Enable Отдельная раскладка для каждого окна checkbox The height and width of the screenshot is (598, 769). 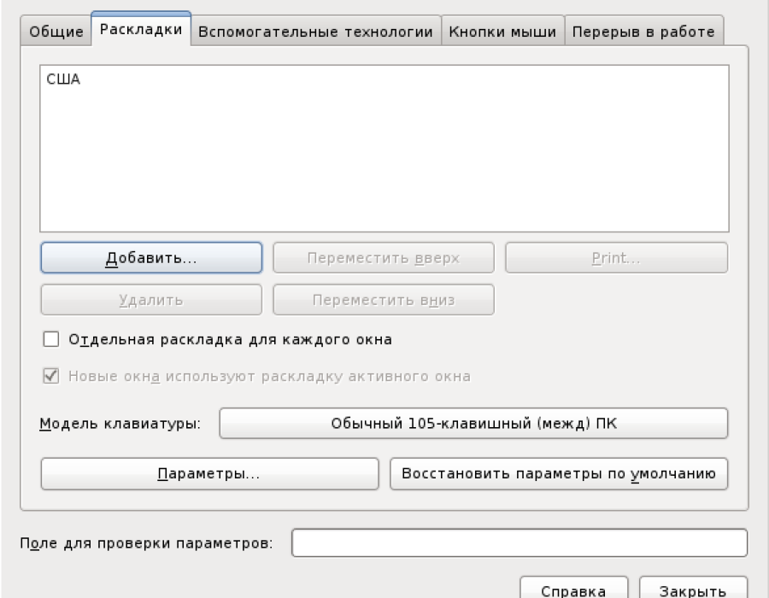pyautogui.click(x=51, y=339)
